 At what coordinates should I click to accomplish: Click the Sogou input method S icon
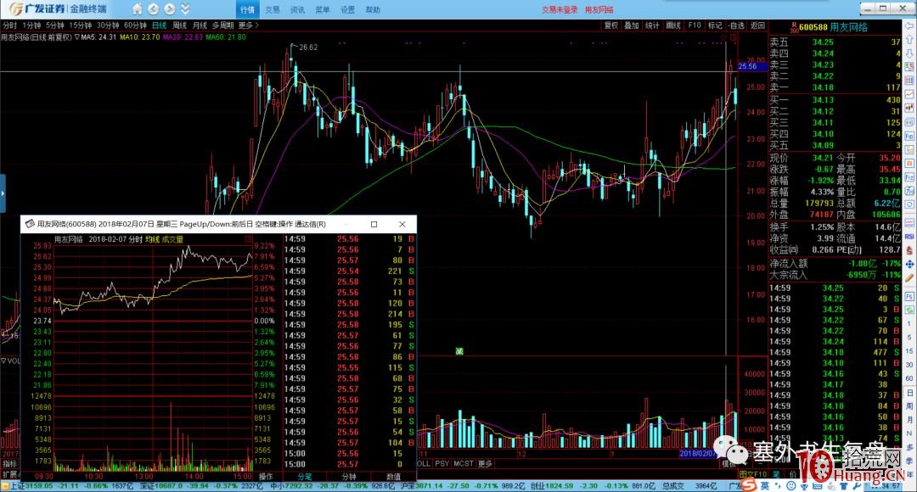pyautogui.click(x=749, y=485)
